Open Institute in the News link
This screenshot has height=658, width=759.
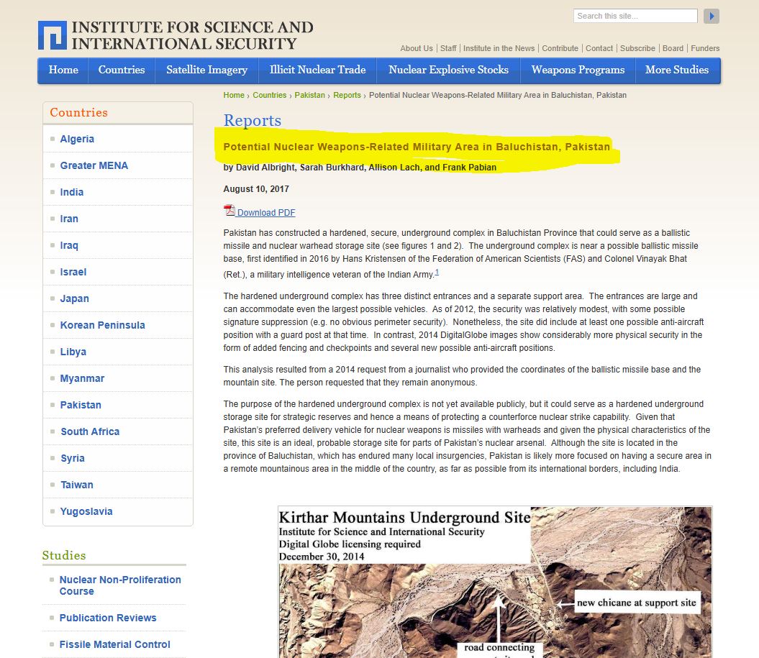[499, 48]
